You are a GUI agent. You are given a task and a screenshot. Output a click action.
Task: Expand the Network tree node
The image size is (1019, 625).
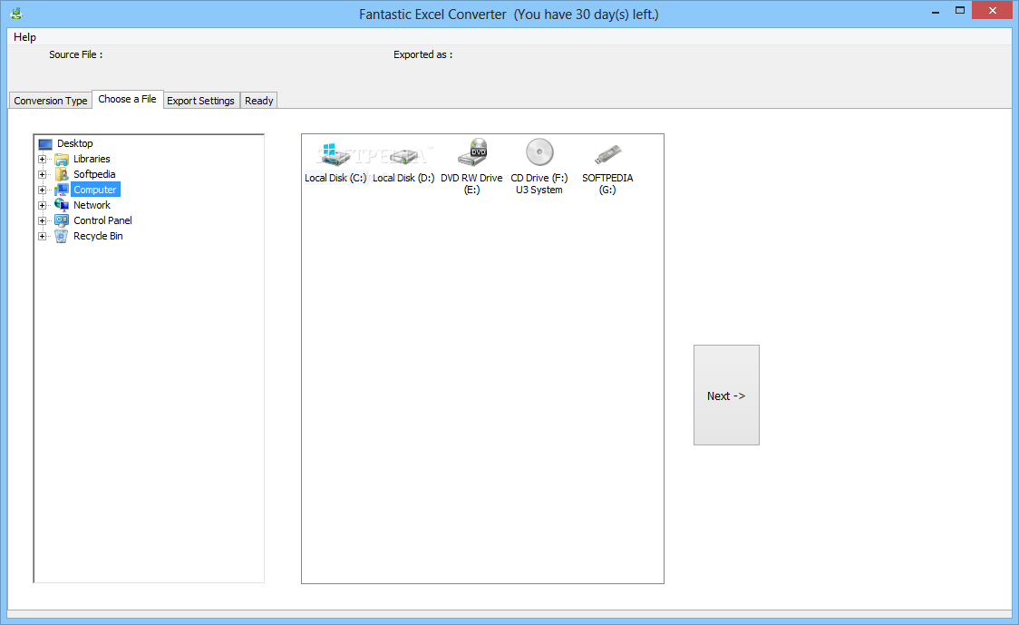pos(43,206)
